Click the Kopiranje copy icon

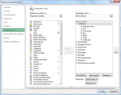tap(31, 46)
